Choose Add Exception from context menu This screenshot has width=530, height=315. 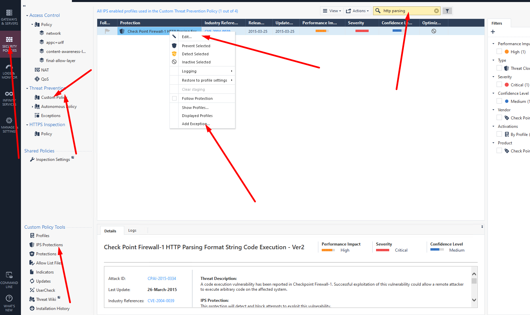coord(195,124)
